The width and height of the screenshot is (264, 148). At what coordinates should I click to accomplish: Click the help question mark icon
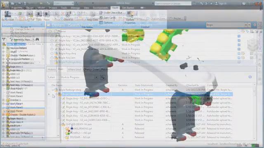tap(244, 3)
